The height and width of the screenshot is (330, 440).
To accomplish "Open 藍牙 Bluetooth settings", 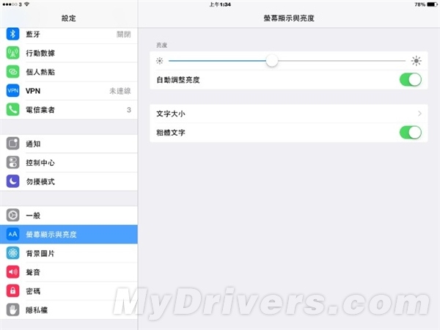I will [69, 34].
